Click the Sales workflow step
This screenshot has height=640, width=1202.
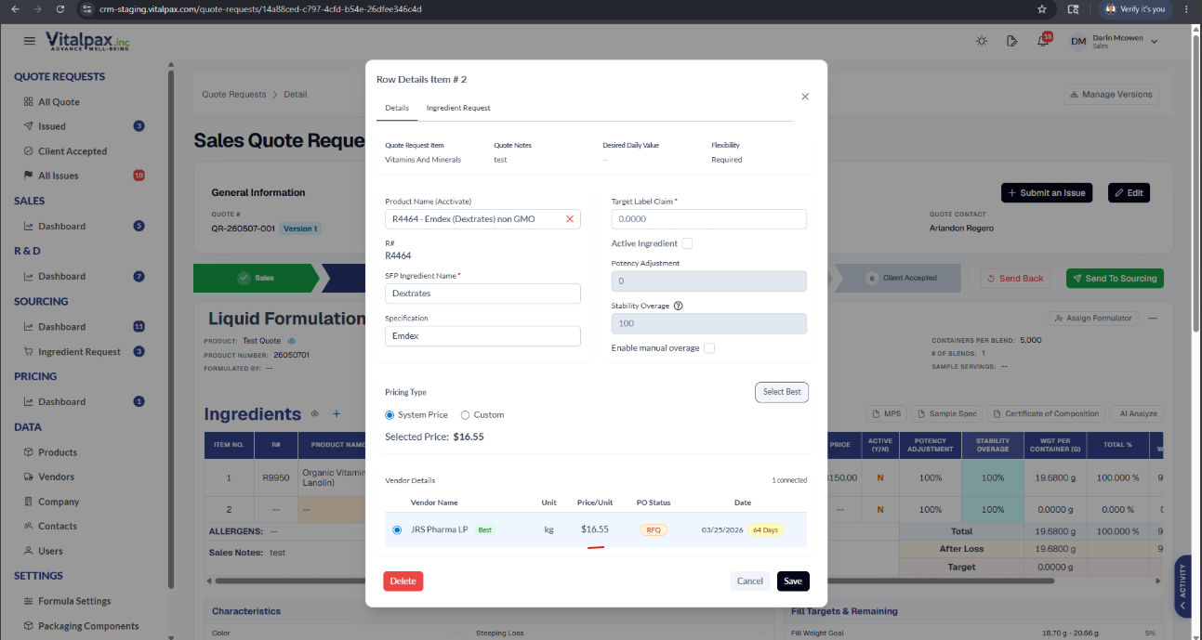(x=256, y=278)
